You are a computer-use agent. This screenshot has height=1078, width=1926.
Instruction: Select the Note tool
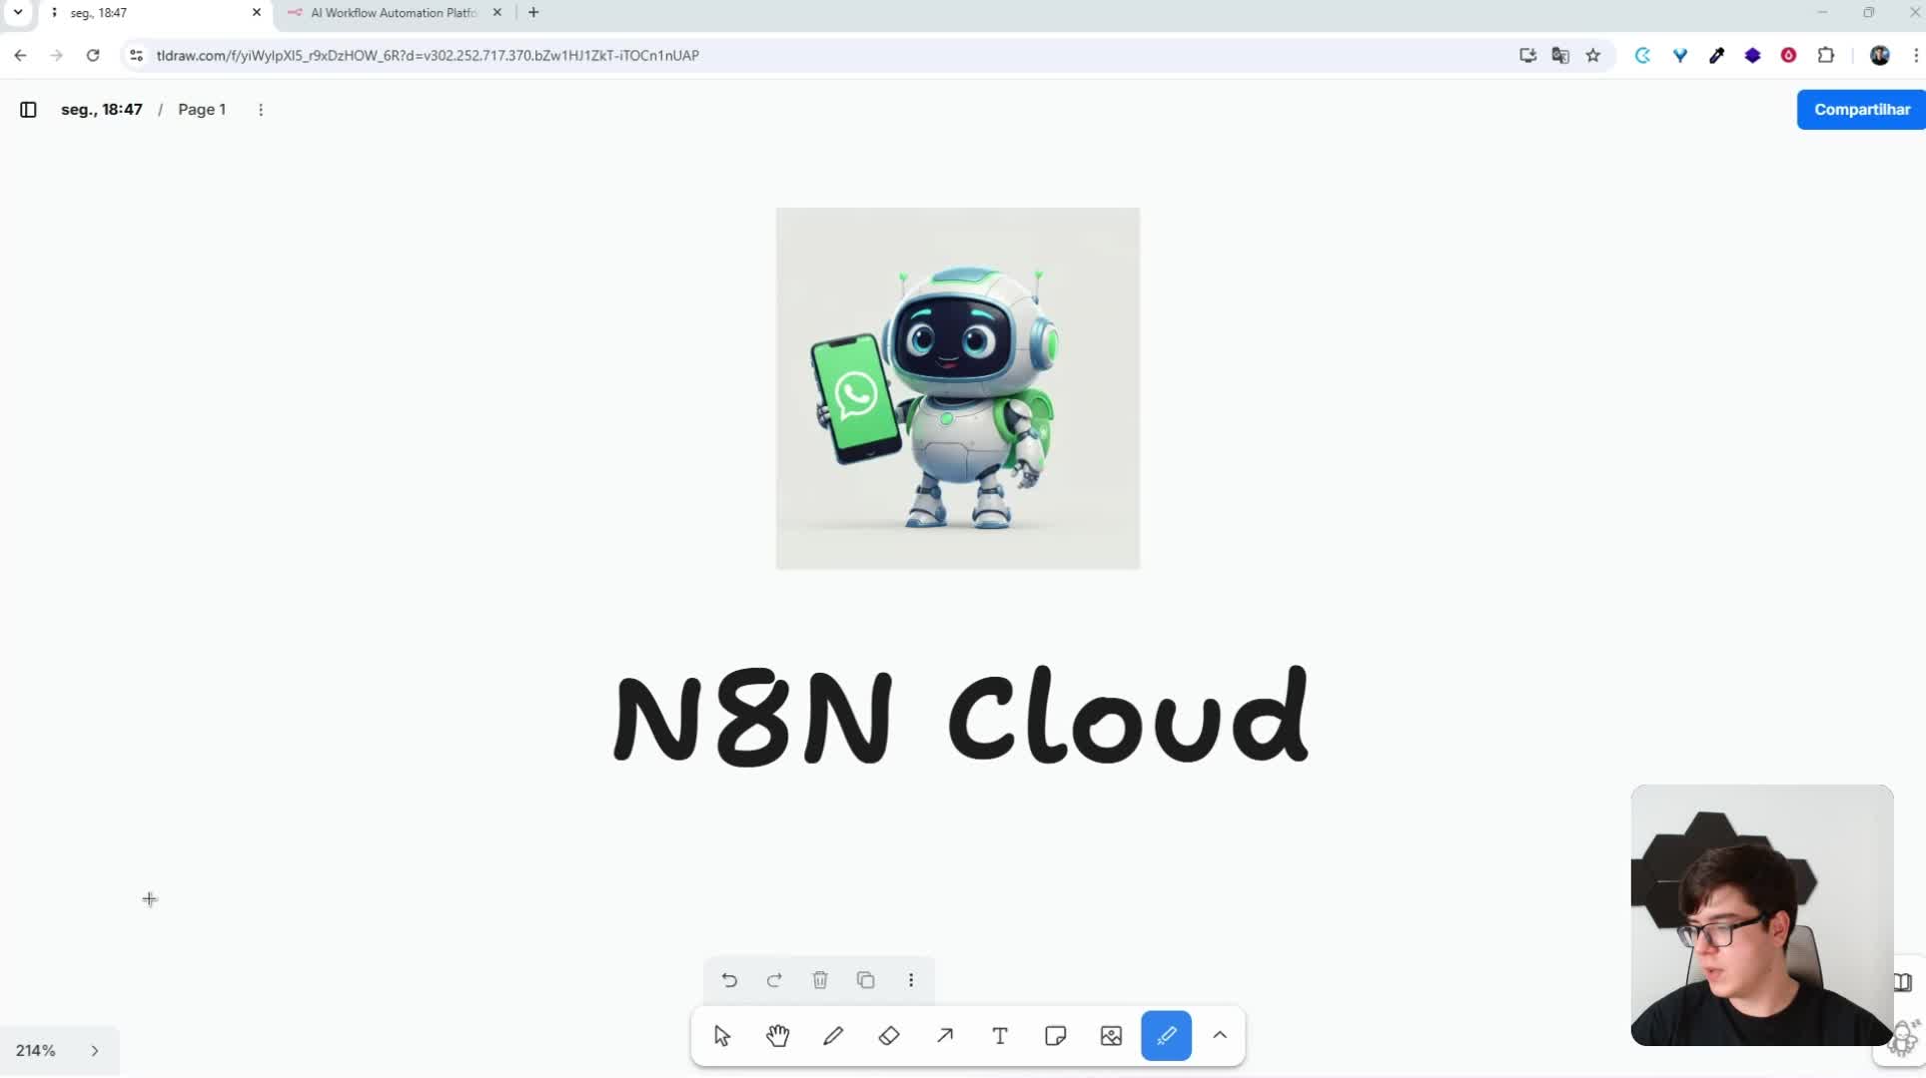(1055, 1036)
